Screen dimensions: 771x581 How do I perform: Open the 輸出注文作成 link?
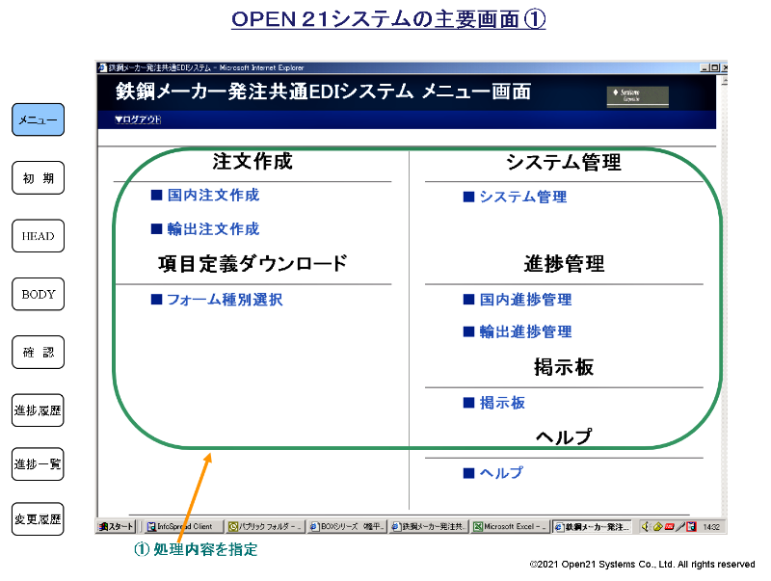pos(213,229)
